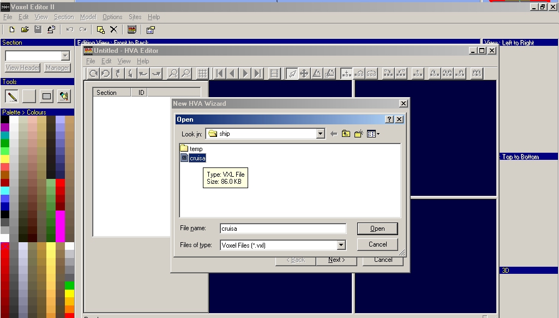
Task: Click the zoom in magnifier icon
Action: point(173,74)
